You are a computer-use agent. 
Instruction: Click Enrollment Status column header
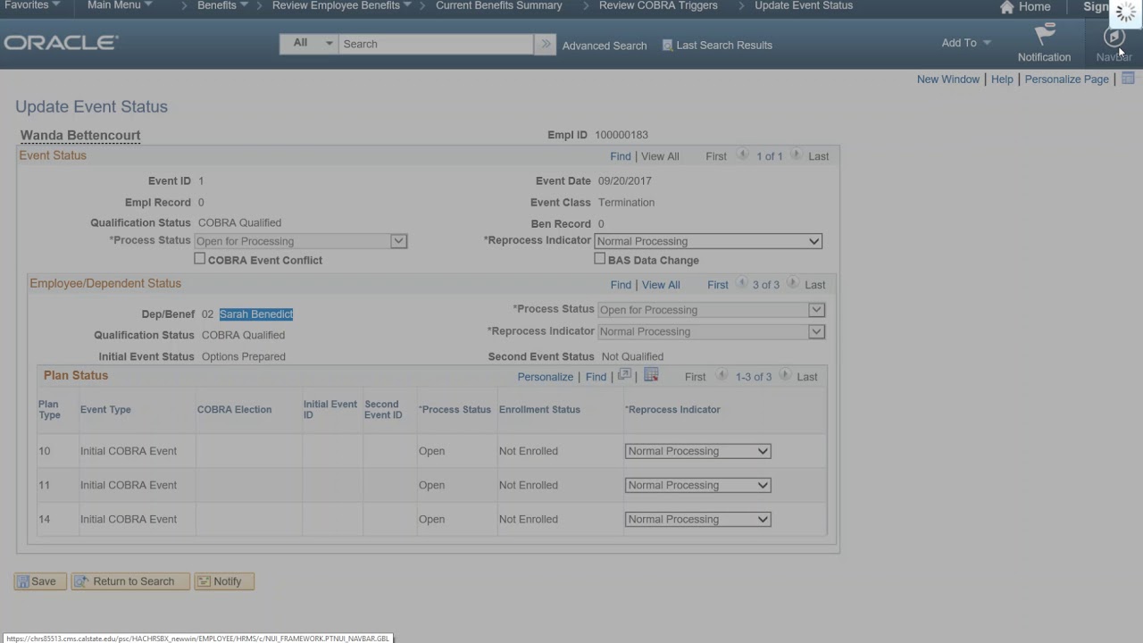coord(539,410)
